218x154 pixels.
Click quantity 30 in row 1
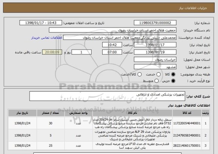(51, 123)
